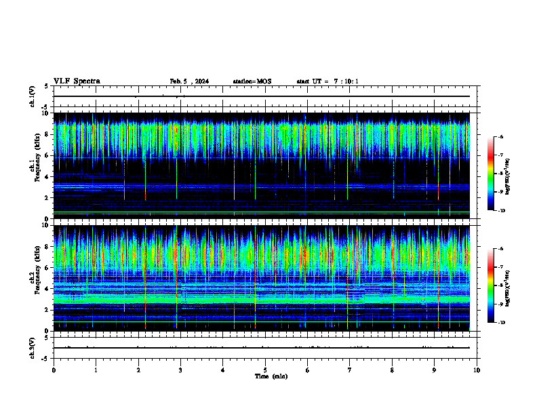This screenshot has width=537, height=415.
Task: Click the time axis tick label '2'
Action: pos(138,370)
